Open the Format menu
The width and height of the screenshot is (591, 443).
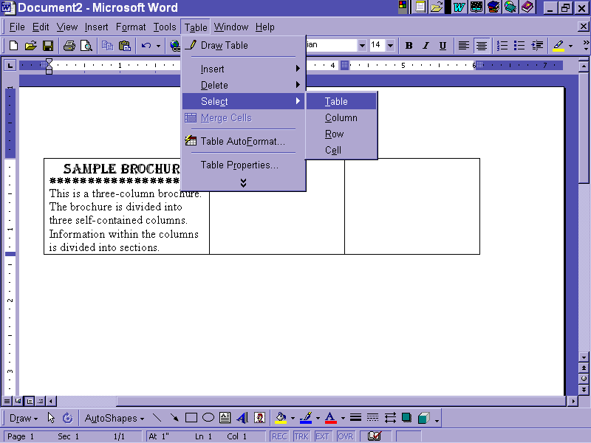point(131,27)
